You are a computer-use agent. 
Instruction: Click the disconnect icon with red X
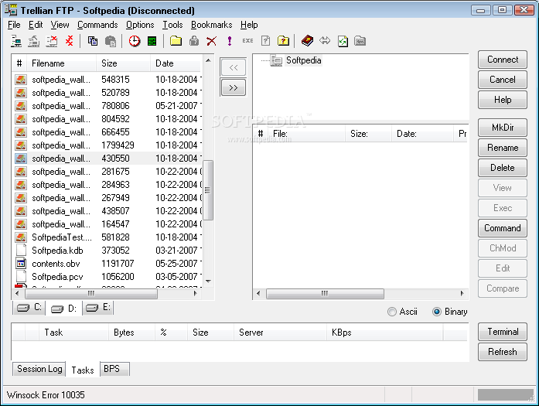pos(52,41)
